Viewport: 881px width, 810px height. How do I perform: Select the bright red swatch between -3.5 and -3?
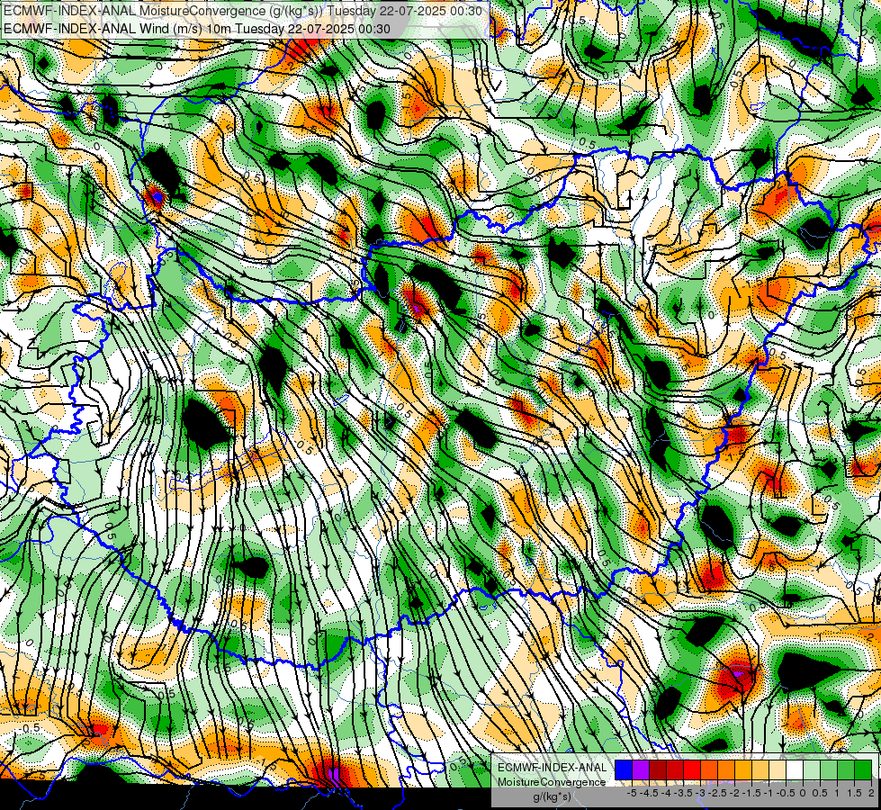(x=692, y=769)
